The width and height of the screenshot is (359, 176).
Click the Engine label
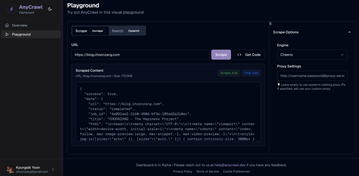tap(283, 45)
